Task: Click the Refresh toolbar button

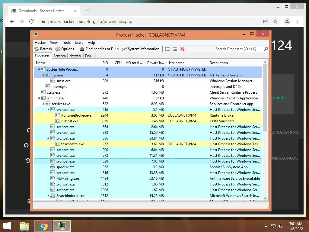Action: pos(43,49)
